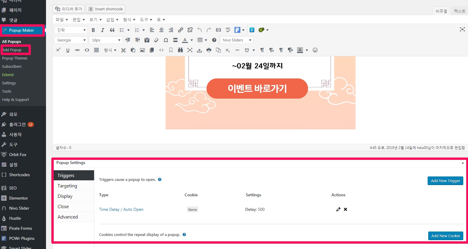Click the text color A swatch
The height and width of the screenshot is (249, 468).
(185, 40)
